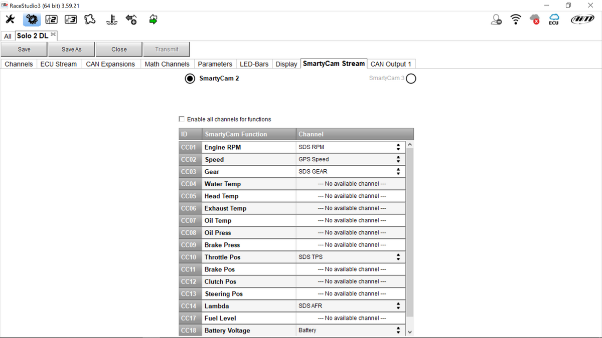602x338 pixels.
Task: Open the ECU Stream tab
Action: coord(59,64)
